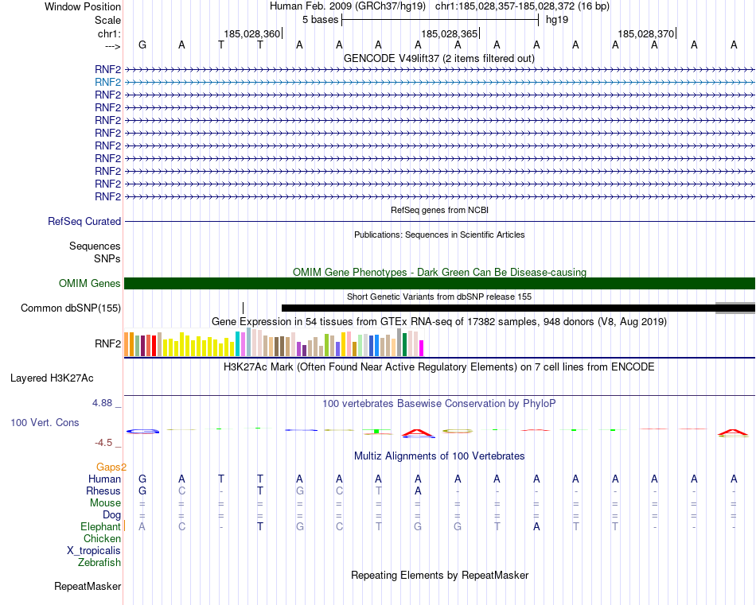This screenshot has height=605, width=756.
Task: Open the RefSeq Curated track label
Action: [84, 222]
